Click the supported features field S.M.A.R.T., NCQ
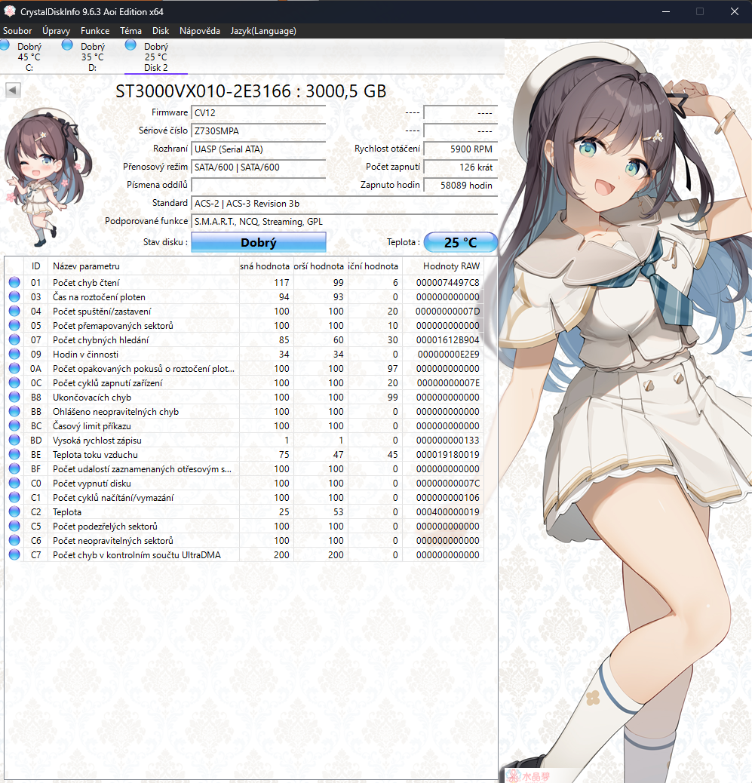752x783 pixels. click(x=345, y=221)
